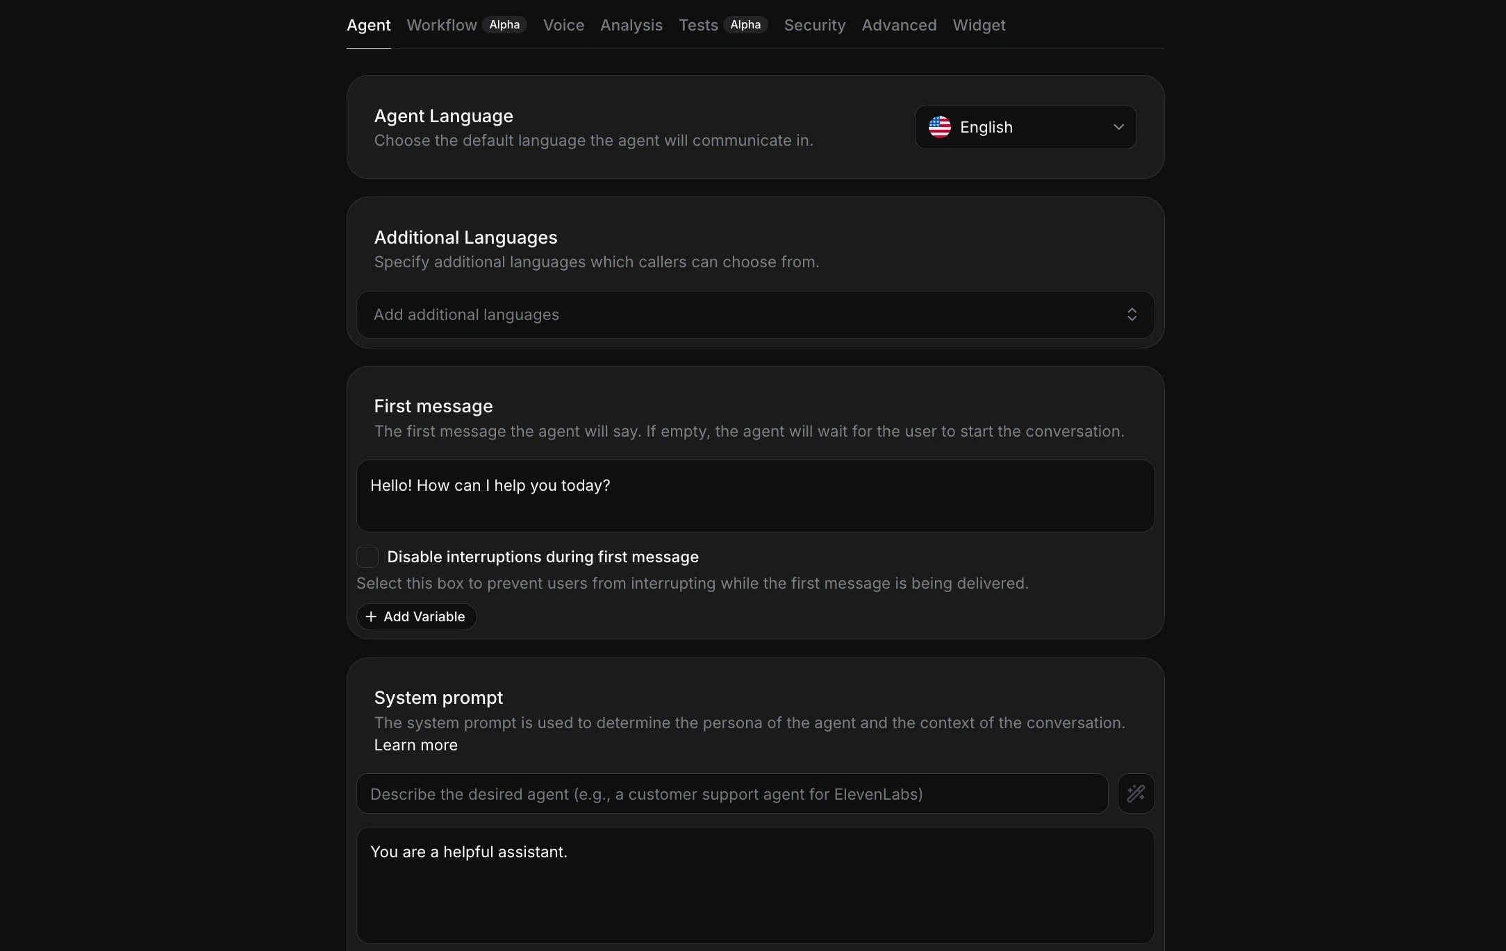Open the Advanced tab
Viewport: 1506px width, 951px height.
[x=898, y=25]
